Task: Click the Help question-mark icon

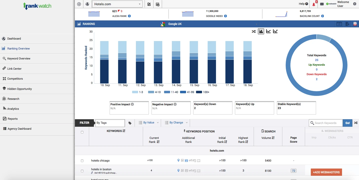Action: 307,4
